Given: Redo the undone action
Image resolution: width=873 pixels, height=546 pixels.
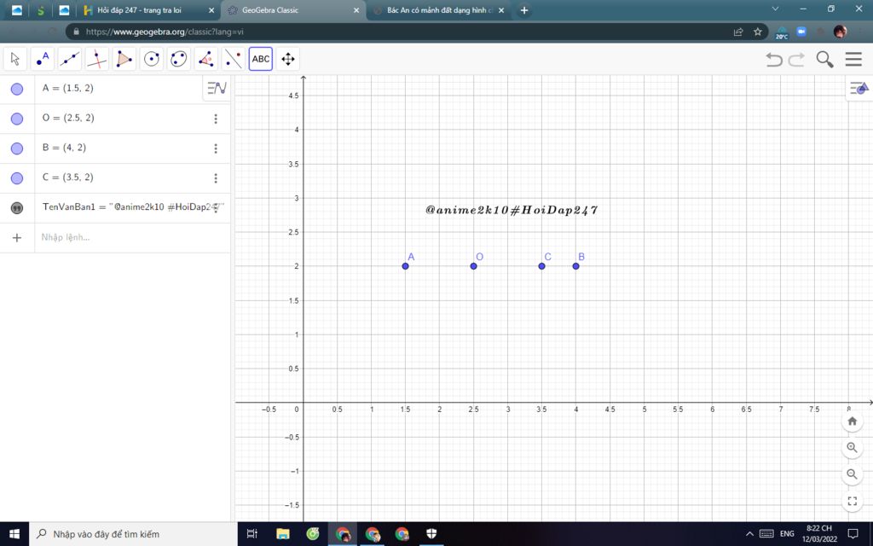Looking at the screenshot, I should click(x=797, y=59).
